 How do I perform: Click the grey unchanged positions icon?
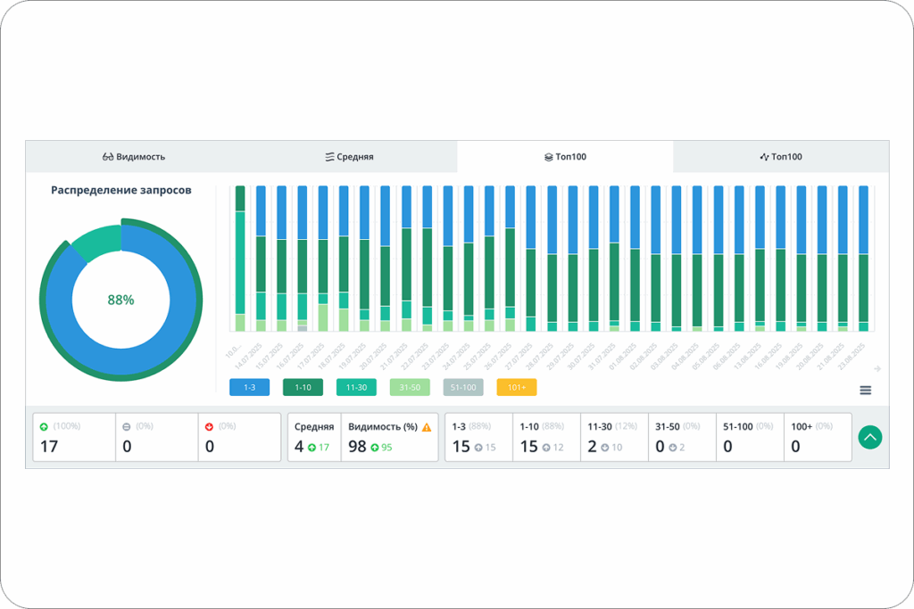[127, 427]
